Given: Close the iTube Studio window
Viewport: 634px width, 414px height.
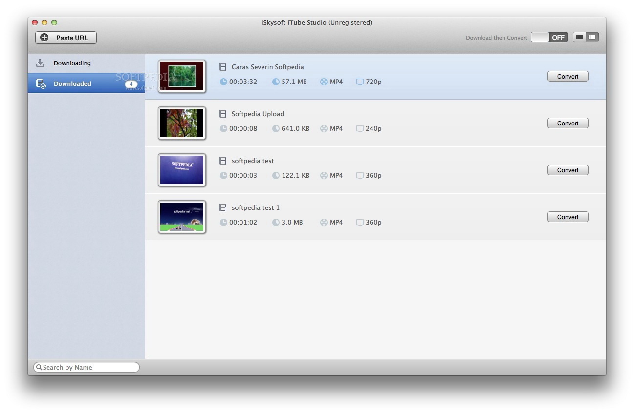Looking at the screenshot, I should coord(35,22).
